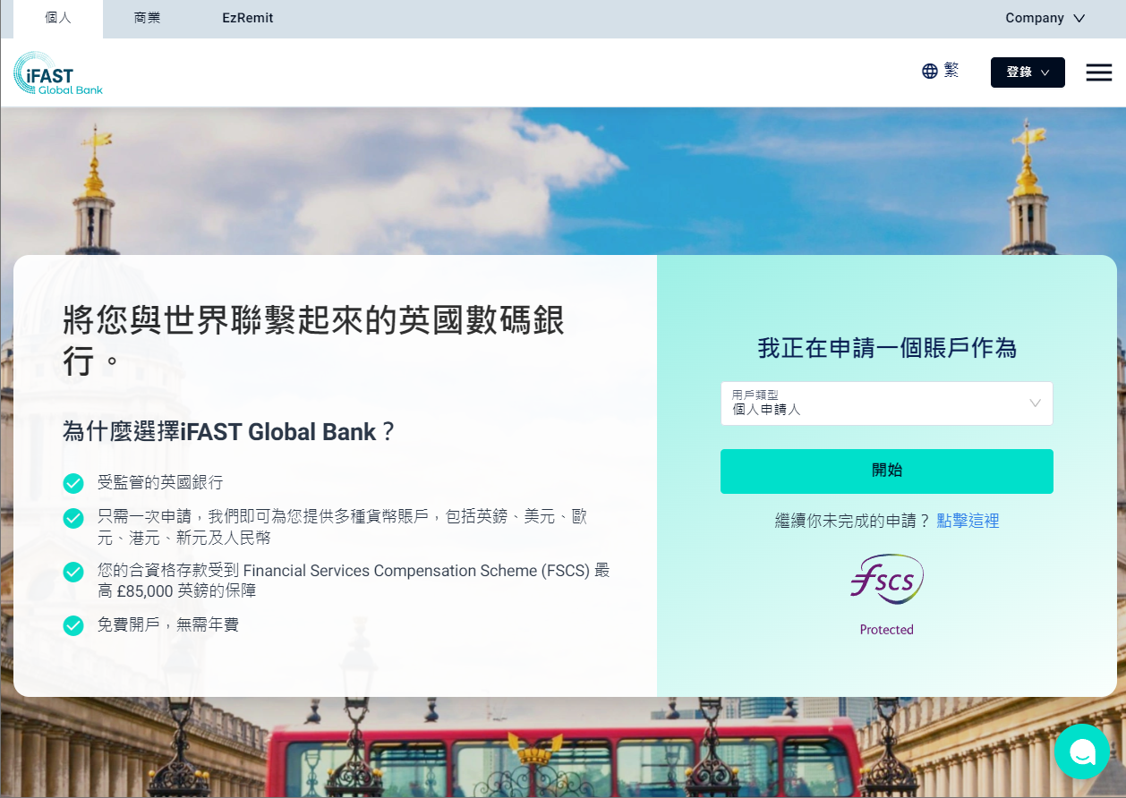Click text 繼續你未完成的申請？
Image resolution: width=1126 pixels, height=798 pixels.
pyautogui.click(x=853, y=521)
